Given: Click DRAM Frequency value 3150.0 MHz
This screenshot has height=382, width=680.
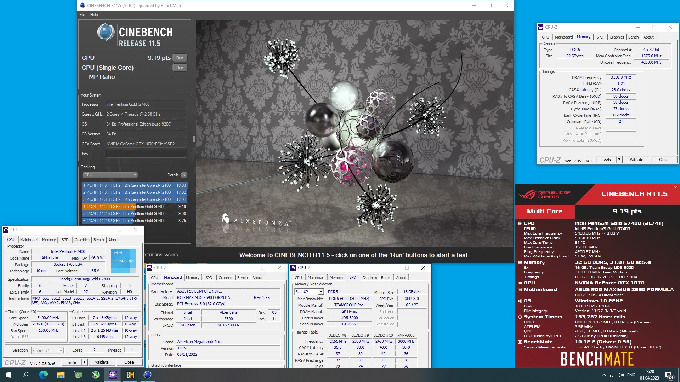Looking at the screenshot, I should point(621,77).
